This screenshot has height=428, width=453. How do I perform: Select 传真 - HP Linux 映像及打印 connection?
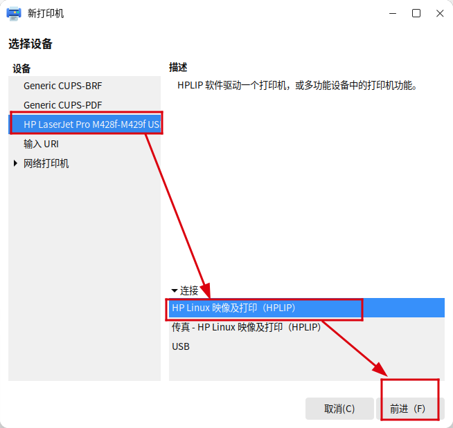(x=246, y=327)
